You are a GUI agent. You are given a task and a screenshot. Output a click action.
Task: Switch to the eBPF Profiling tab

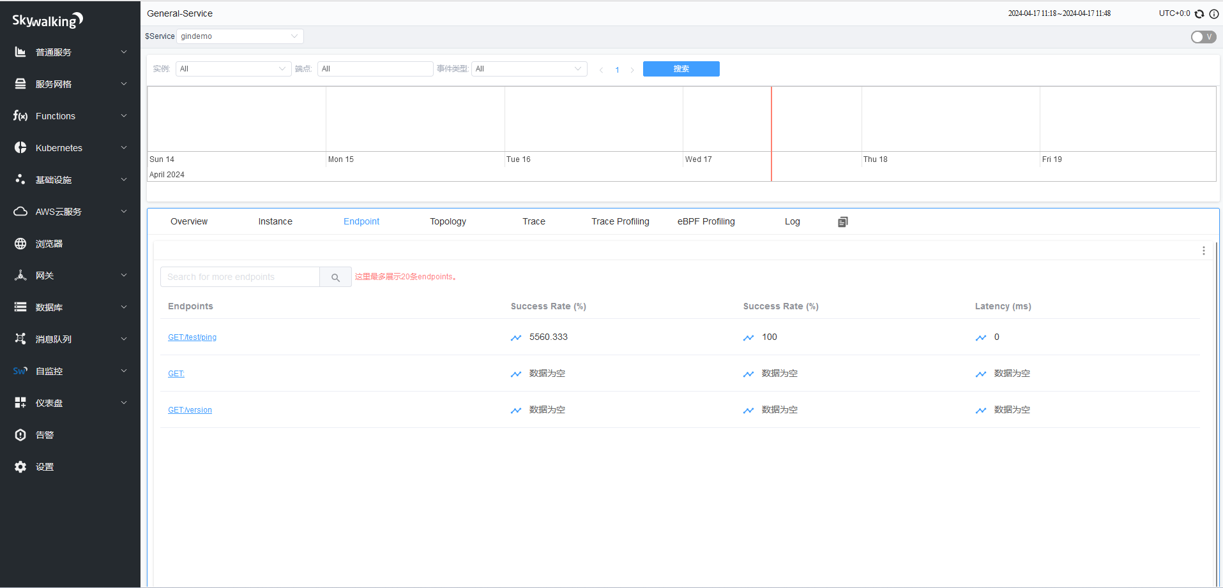(706, 221)
